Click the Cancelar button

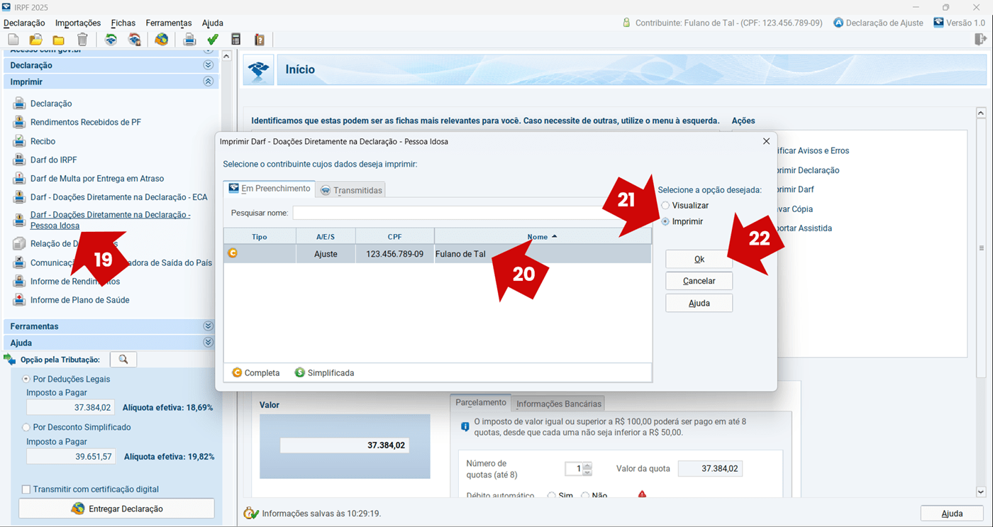click(x=699, y=281)
